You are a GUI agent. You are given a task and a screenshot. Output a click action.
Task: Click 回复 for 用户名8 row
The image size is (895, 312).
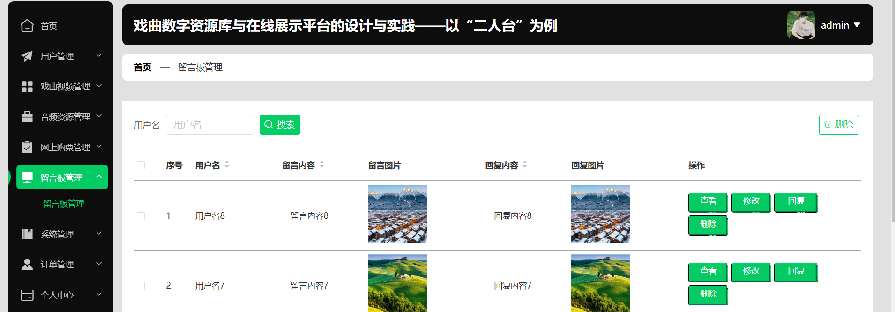(796, 202)
